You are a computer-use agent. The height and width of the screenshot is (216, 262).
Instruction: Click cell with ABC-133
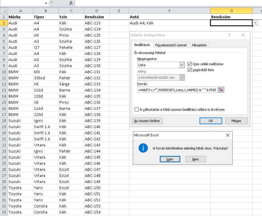97,84
